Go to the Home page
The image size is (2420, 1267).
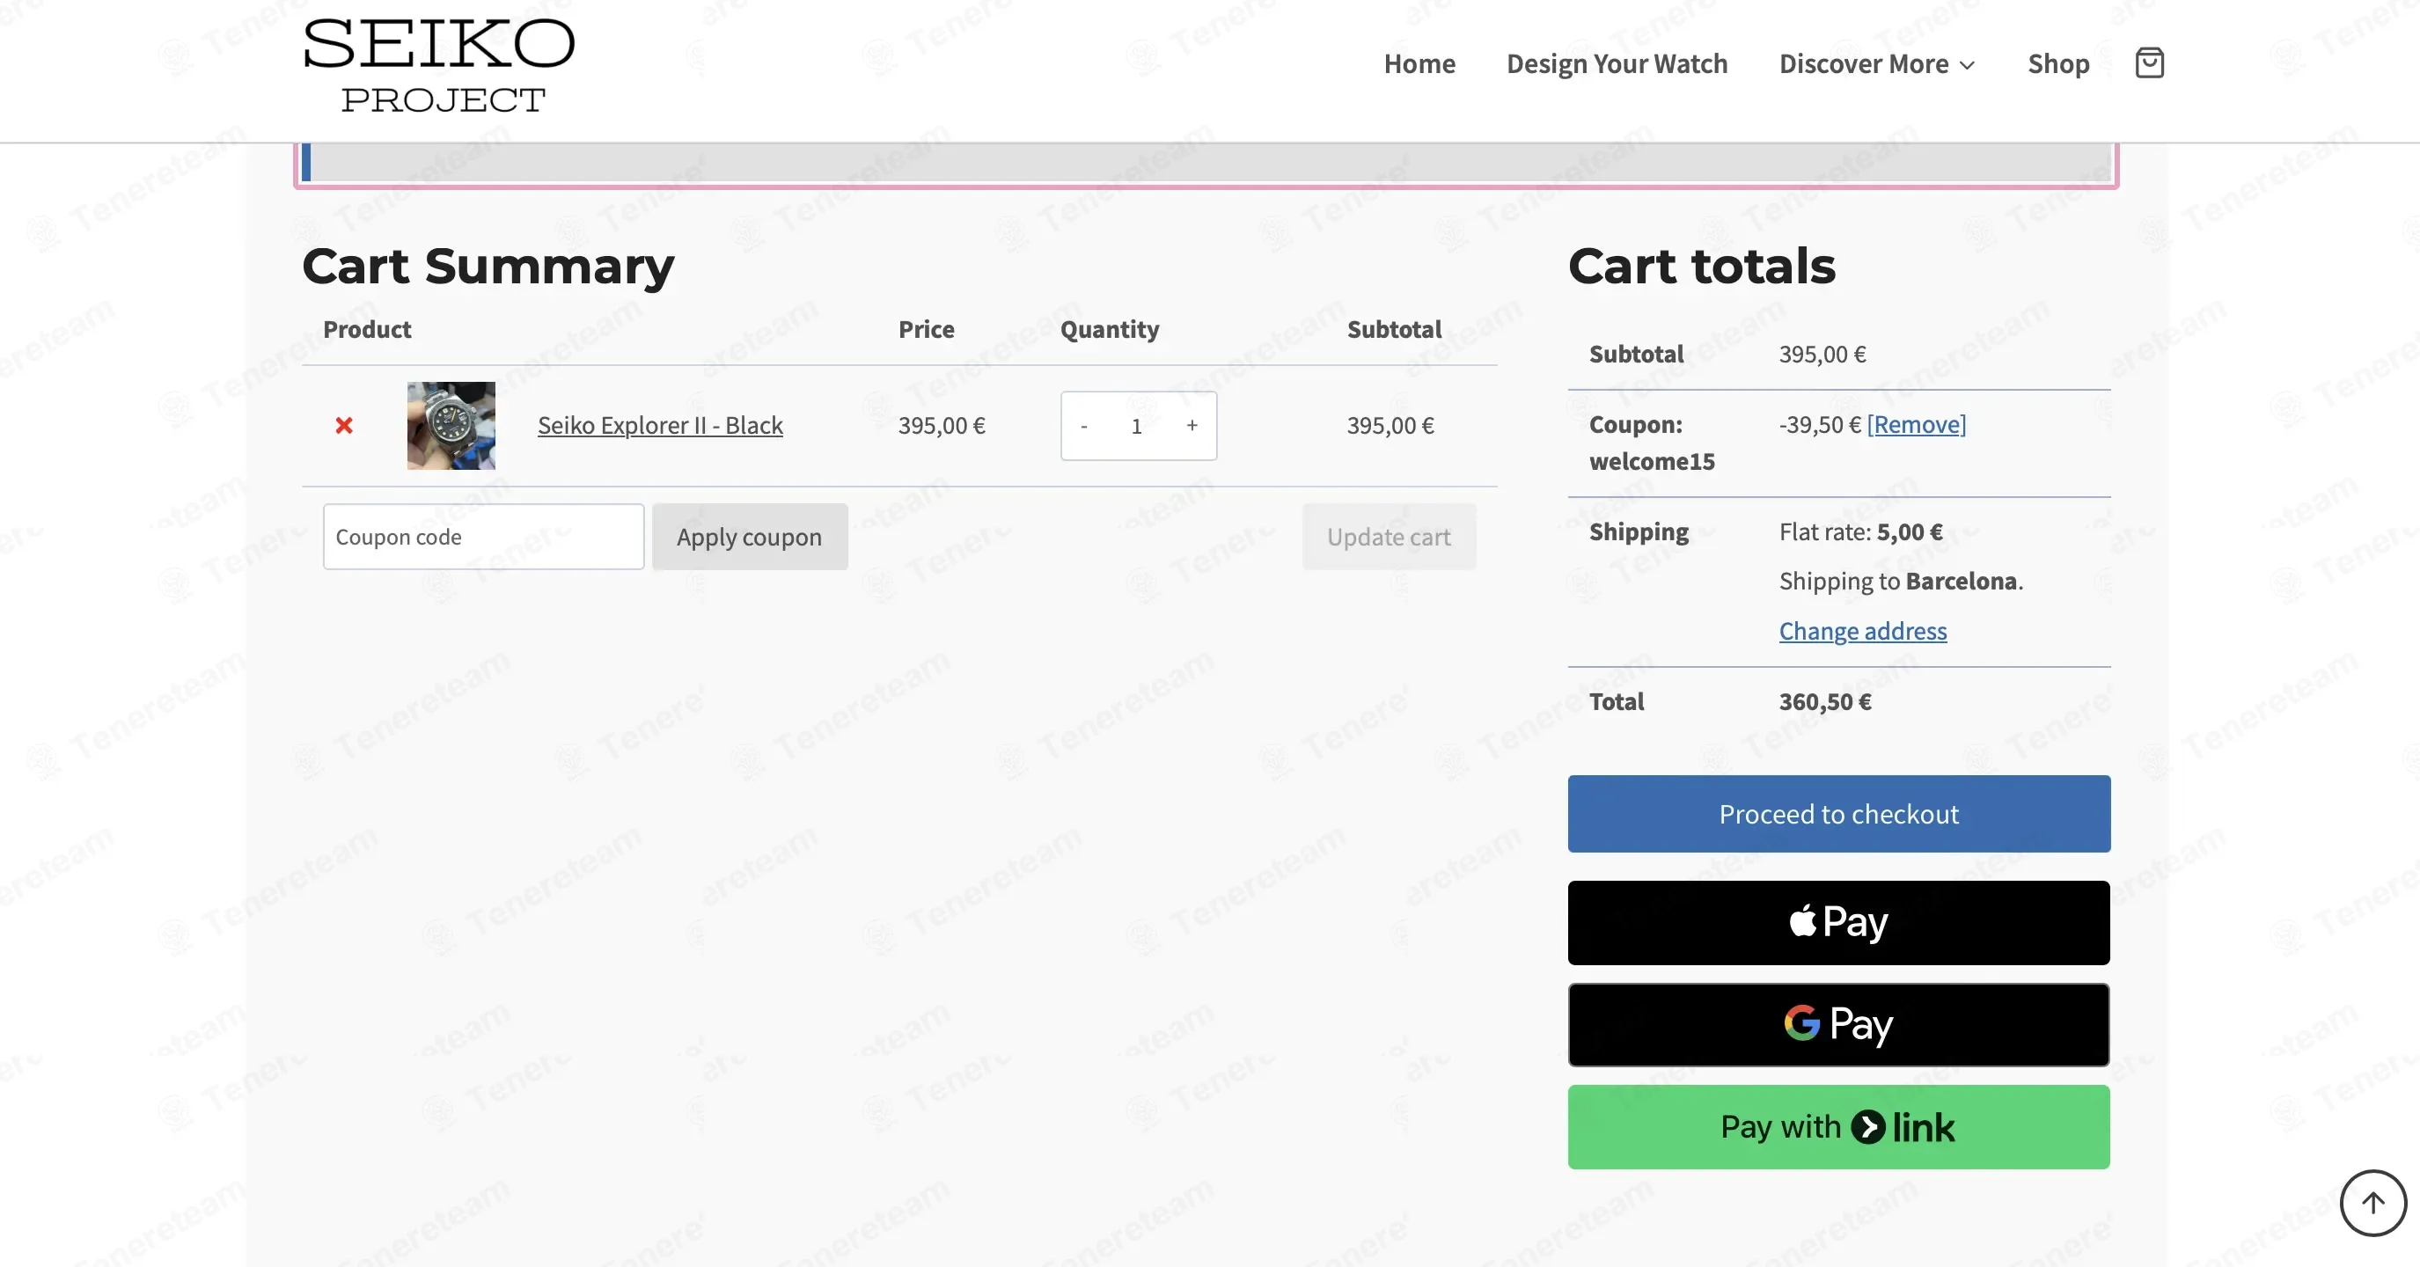(x=1419, y=64)
